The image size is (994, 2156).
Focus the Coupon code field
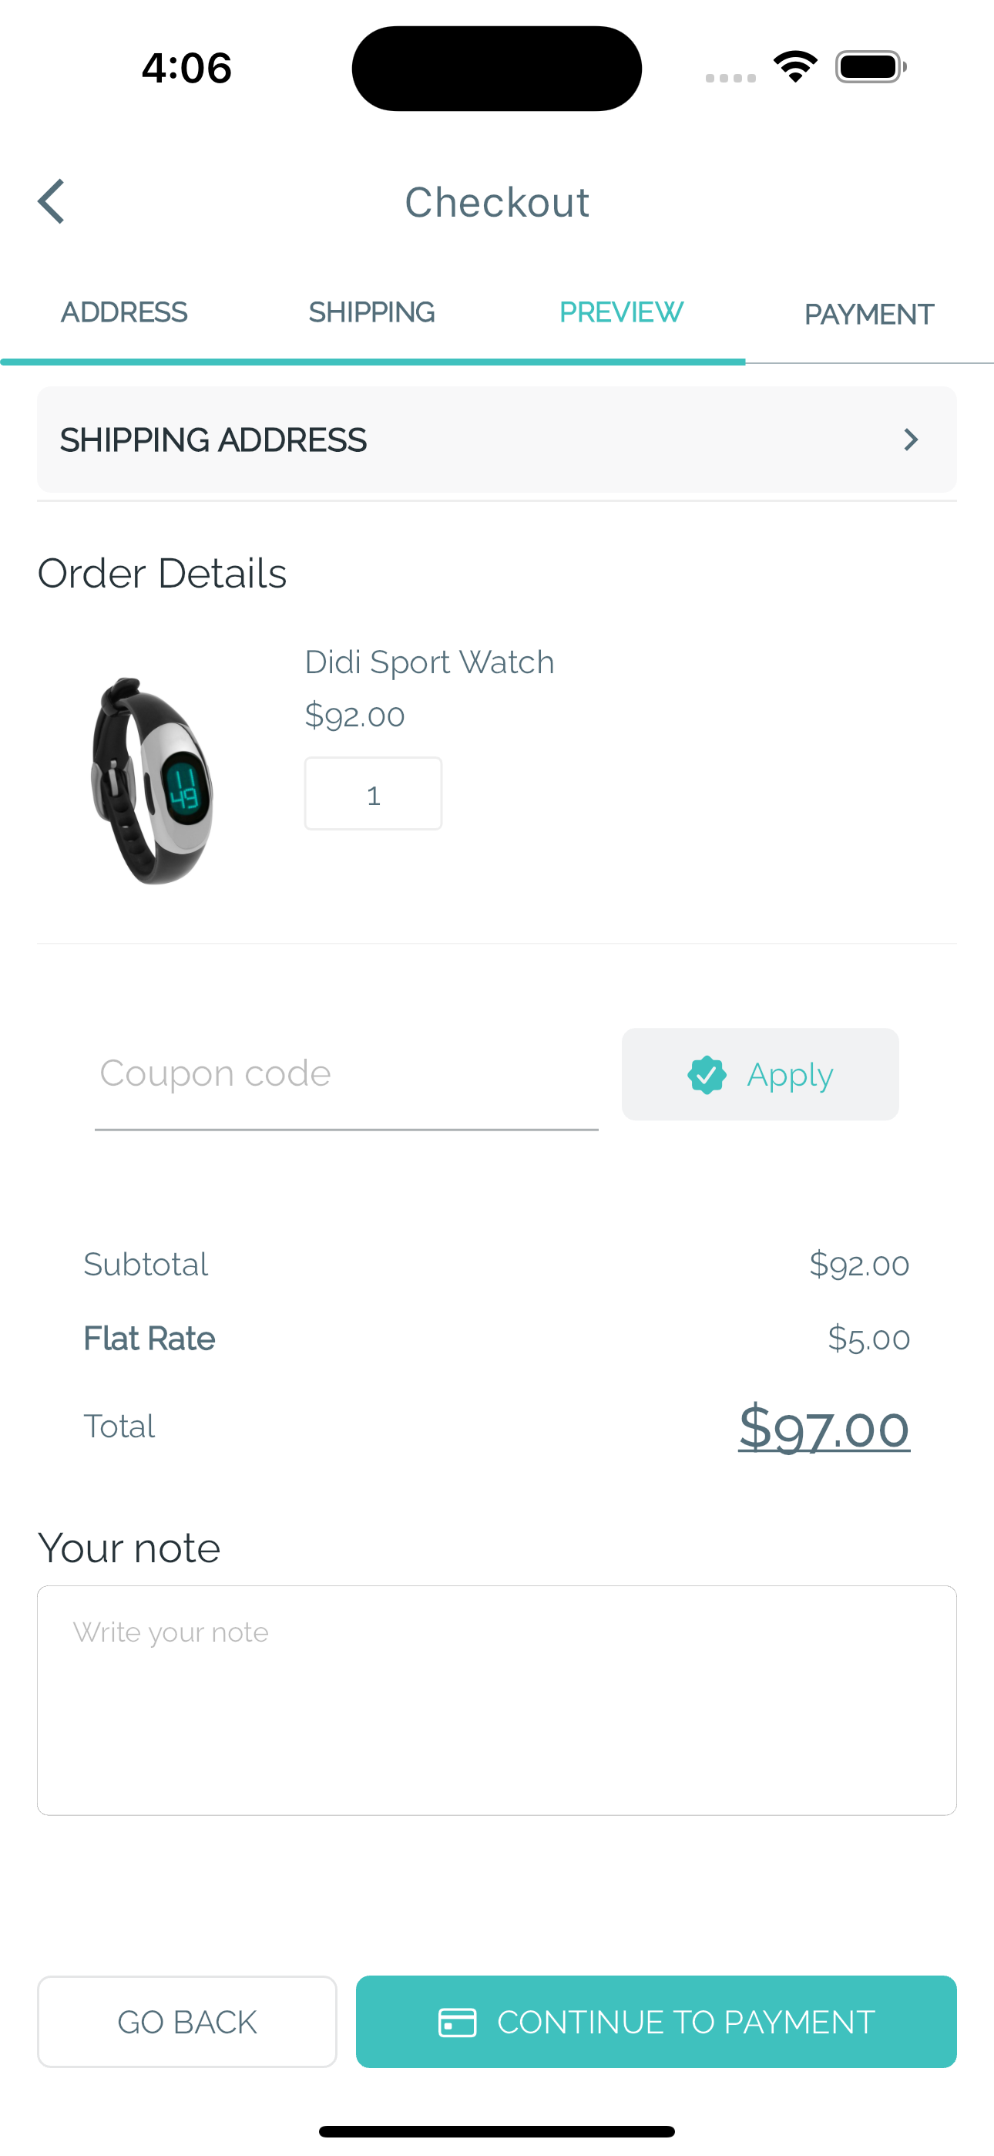tap(347, 1075)
